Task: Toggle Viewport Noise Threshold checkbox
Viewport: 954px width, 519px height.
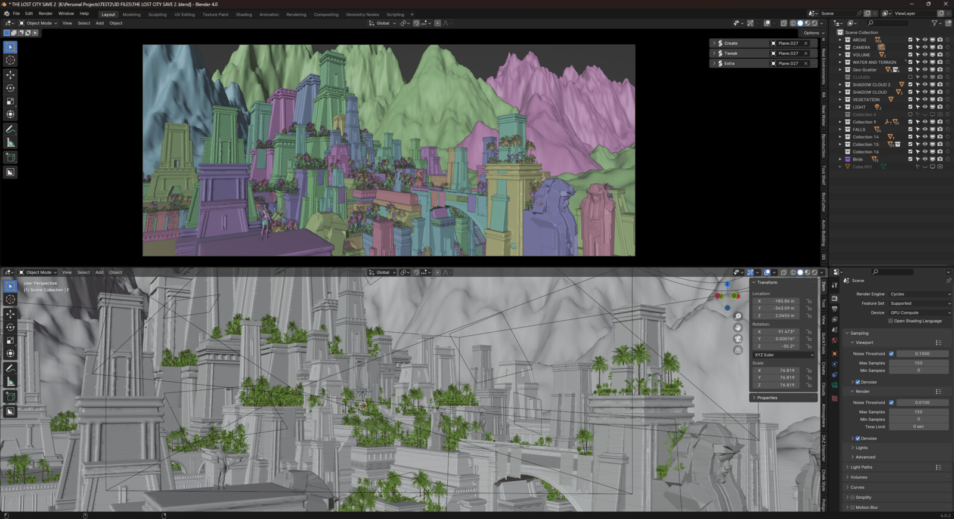Action: click(891, 354)
